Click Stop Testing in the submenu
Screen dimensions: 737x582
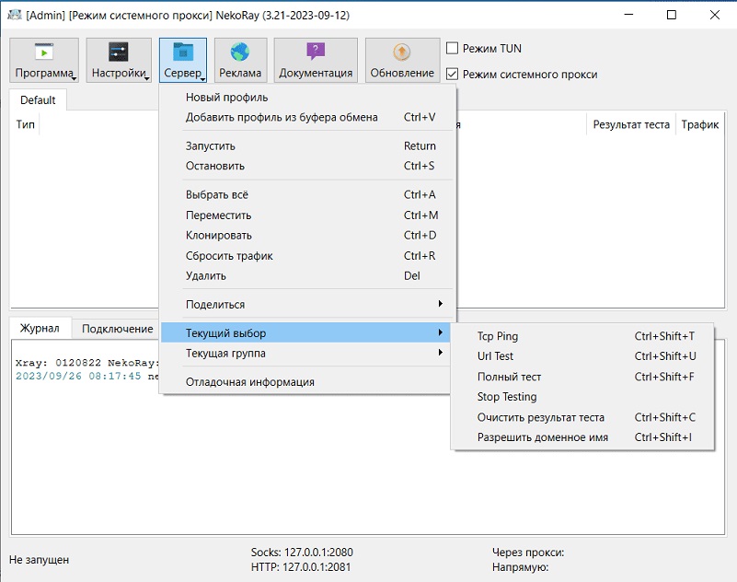tap(582, 397)
